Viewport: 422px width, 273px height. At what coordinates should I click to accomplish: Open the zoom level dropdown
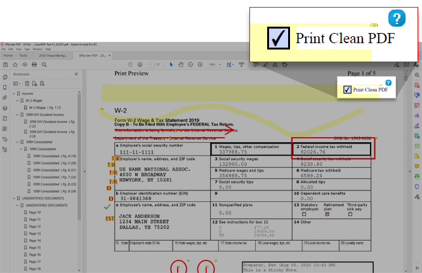tap(220, 65)
